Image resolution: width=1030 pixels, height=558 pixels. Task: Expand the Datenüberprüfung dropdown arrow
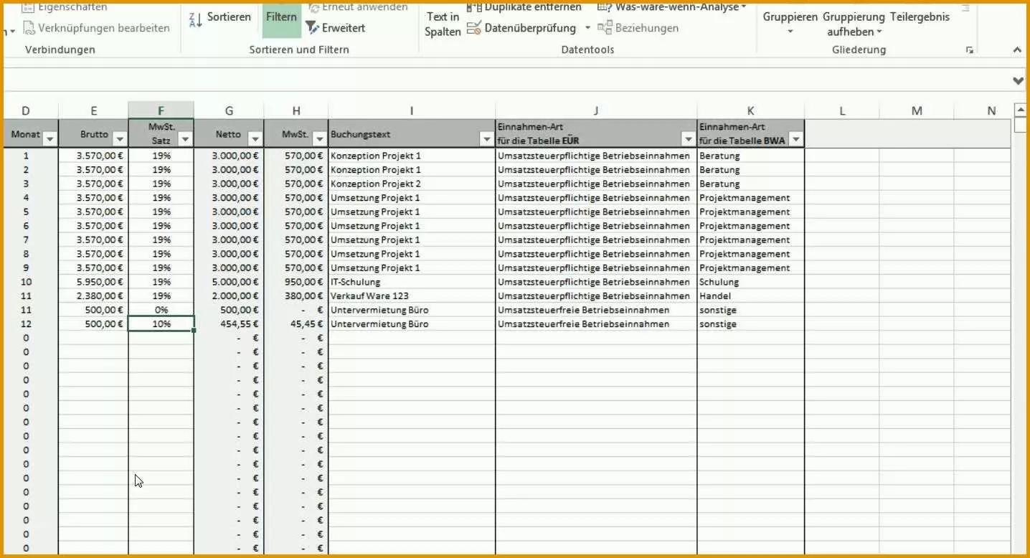(587, 28)
